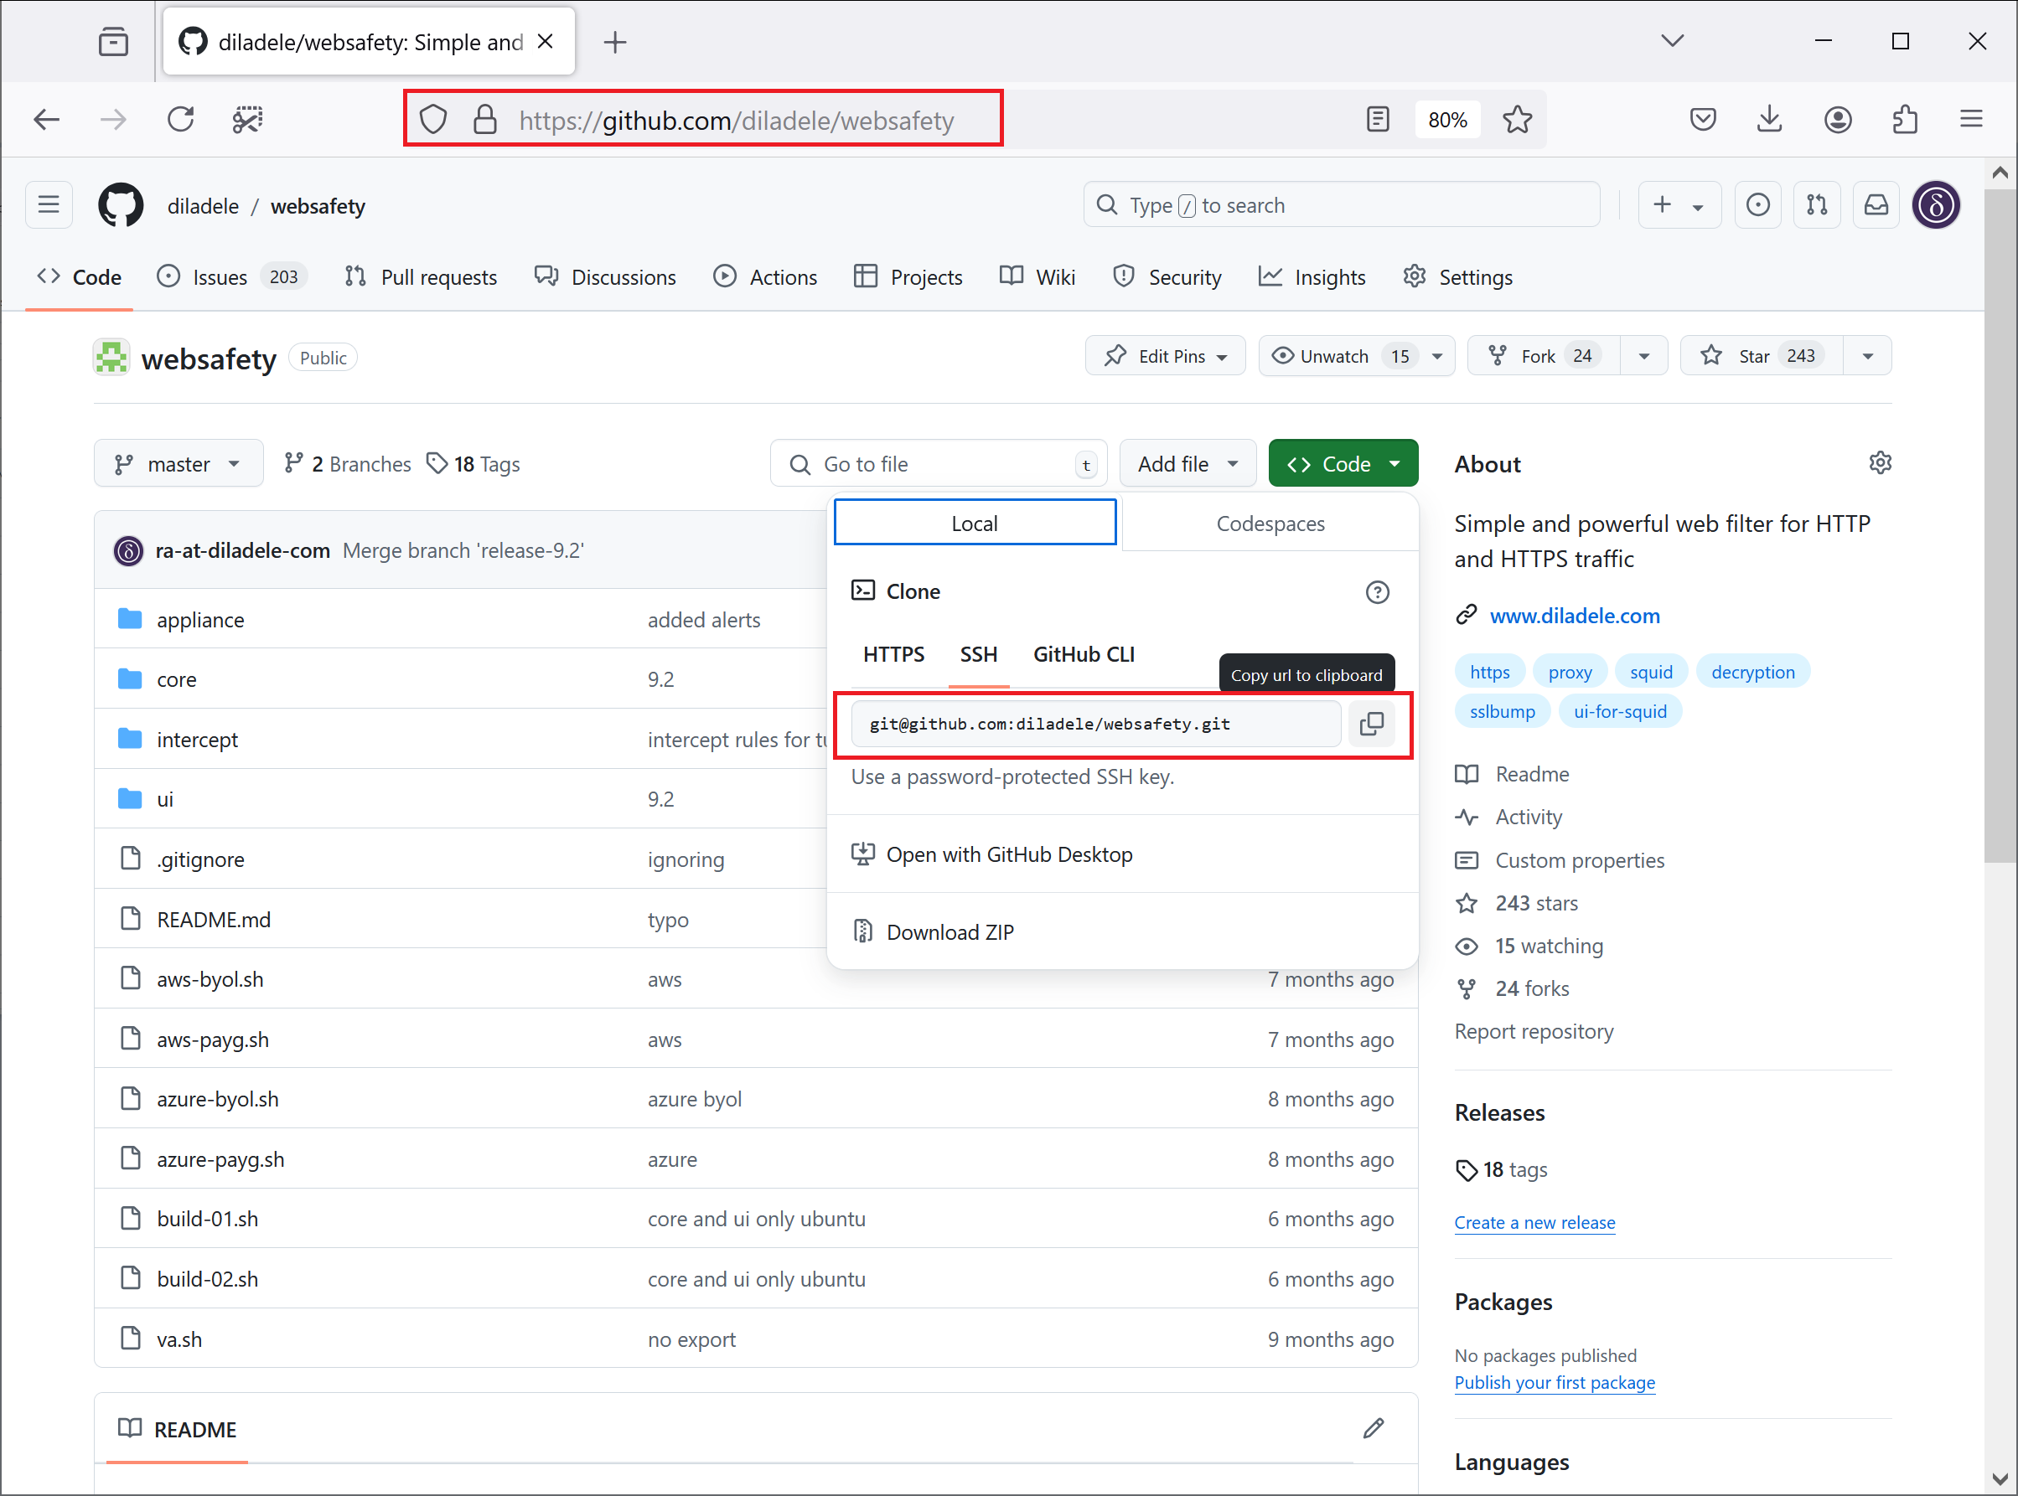Open the Star lists dropdown arrow
Viewport: 2018px width, 1496px height.
[1867, 356]
